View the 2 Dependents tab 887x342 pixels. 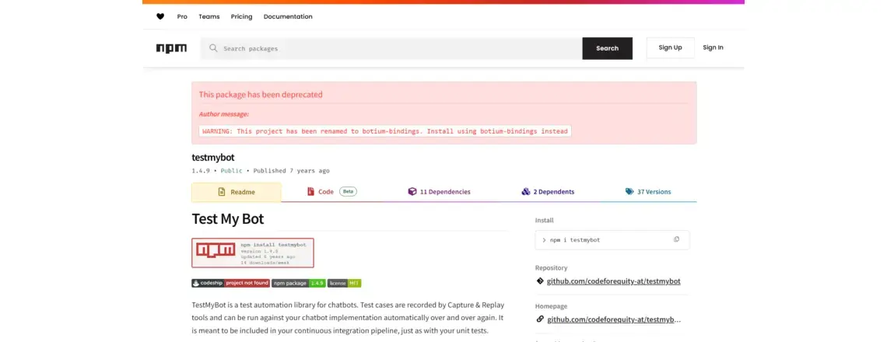click(x=548, y=191)
